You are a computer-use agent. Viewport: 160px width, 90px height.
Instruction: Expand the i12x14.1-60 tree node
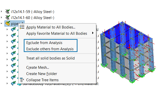[x=1, y=17]
